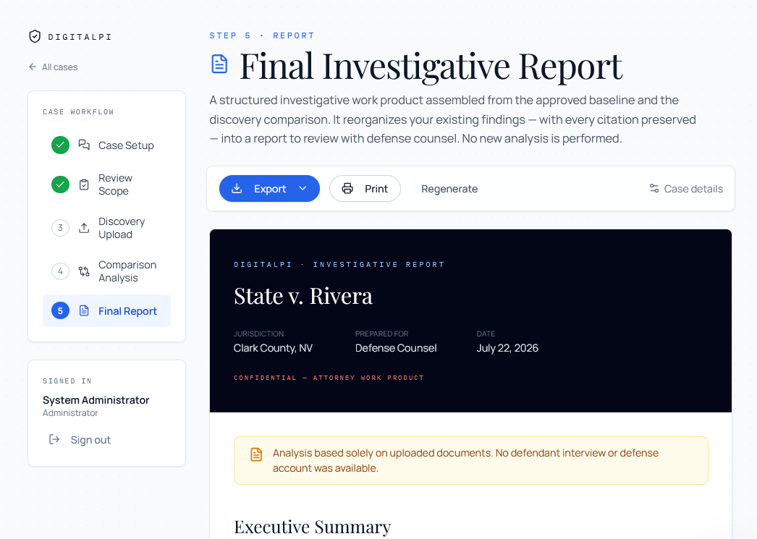Open the Case Setup workflow step
Image resolution: width=757 pixels, height=539 pixels.
pyautogui.click(x=106, y=145)
